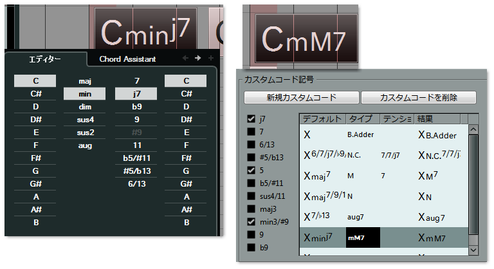Uncheck the j7 checkbox
This screenshot has height=269, width=494.
click(x=251, y=119)
